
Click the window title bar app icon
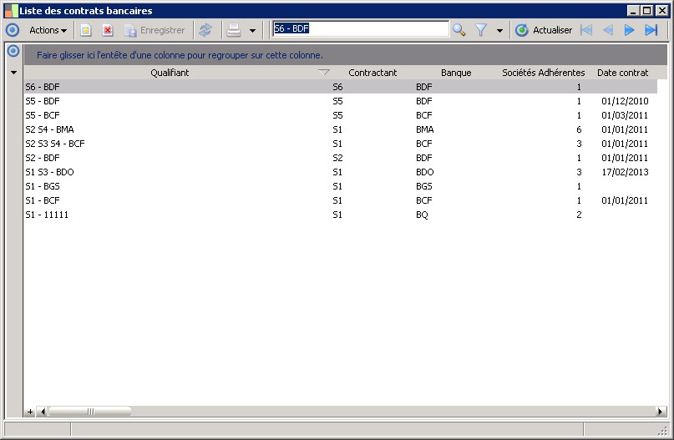11,11
